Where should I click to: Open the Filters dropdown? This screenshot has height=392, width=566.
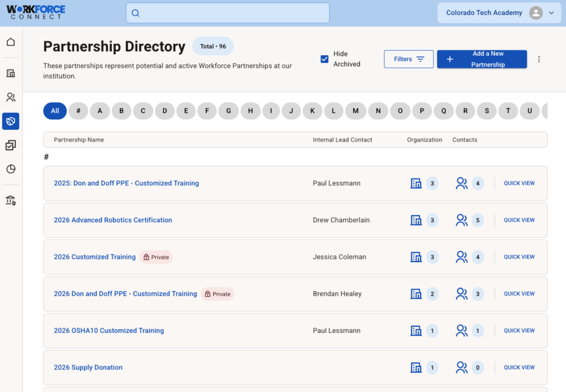click(408, 59)
